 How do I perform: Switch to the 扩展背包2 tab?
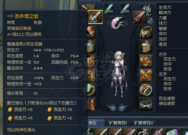click(x=144, y=123)
